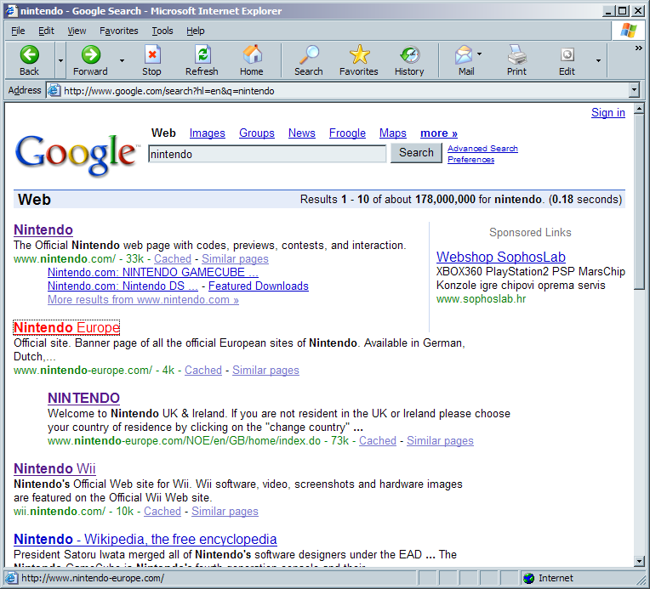
Task: Click the Edit toolbar icon
Action: [x=567, y=54]
